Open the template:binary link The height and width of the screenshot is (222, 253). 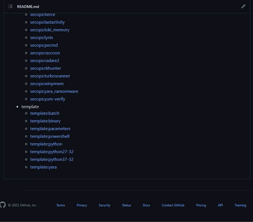pyautogui.click(x=45, y=121)
